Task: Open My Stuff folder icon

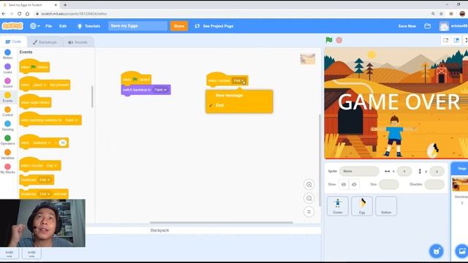Action: tap(427, 26)
